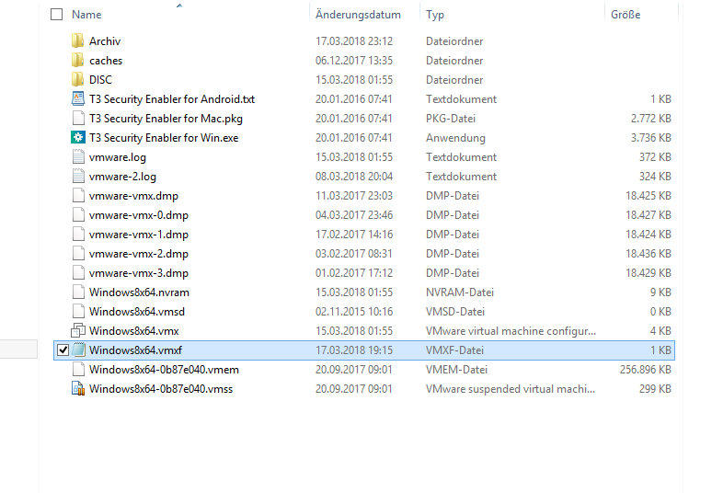723x493 pixels.
Task: Click the vmware.log text file icon
Action: pos(77,157)
